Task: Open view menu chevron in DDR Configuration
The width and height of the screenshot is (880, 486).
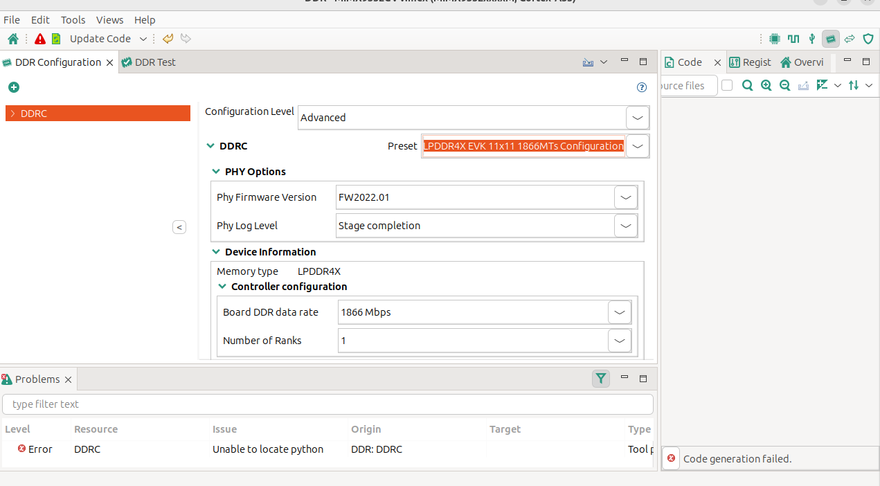Action: click(603, 62)
